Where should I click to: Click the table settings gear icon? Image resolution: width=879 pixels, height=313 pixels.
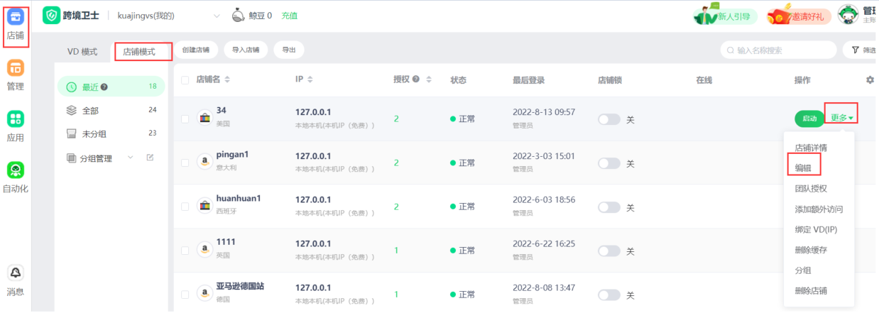(870, 80)
